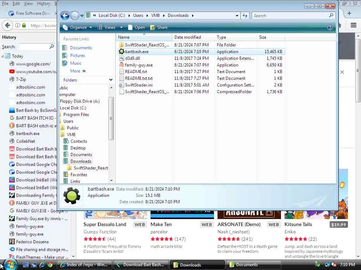Launch Internet Explorer quick launch icon
The height and width of the screenshot is (270, 361).
click(x=42, y=265)
